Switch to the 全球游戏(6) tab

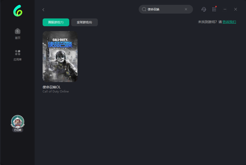[84, 22]
